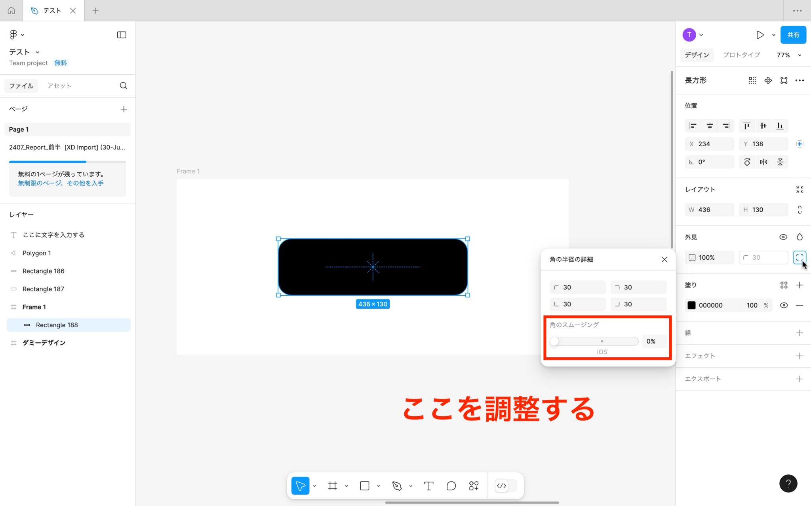811x506 pixels.
Task: Open the zoom level dropdown showing 77%
Action: coord(787,55)
